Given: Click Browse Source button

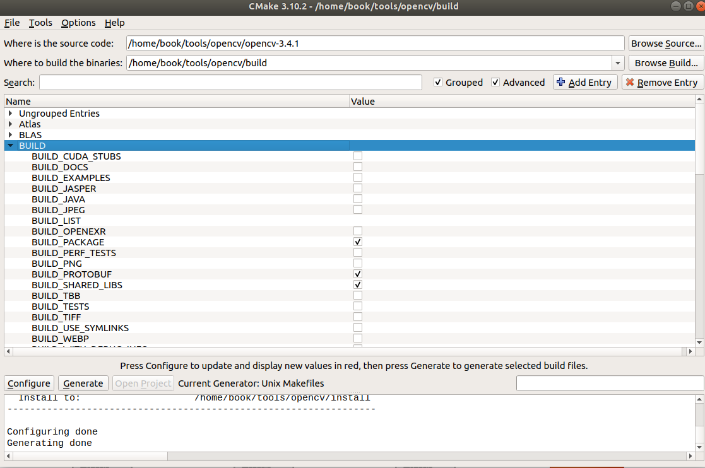Looking at the screenshot, I should [666, 43].
